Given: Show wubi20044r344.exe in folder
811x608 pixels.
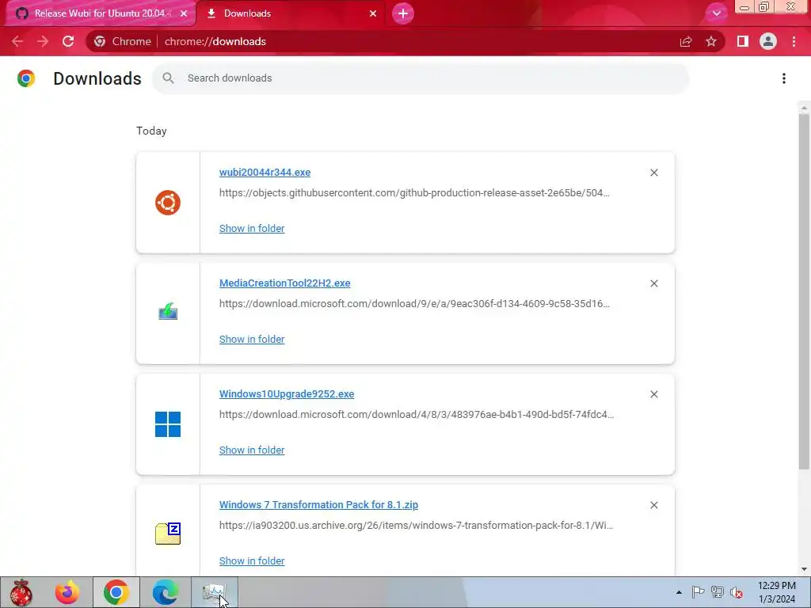Looking at the screenshot, I should [252, 229].
